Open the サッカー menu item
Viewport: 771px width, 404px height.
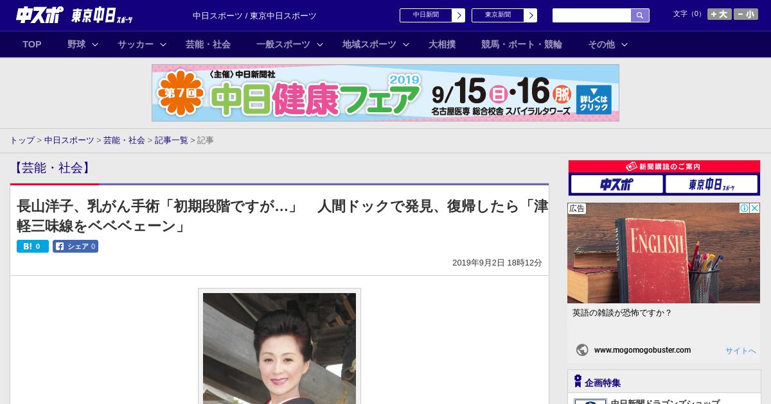(136, 44)
